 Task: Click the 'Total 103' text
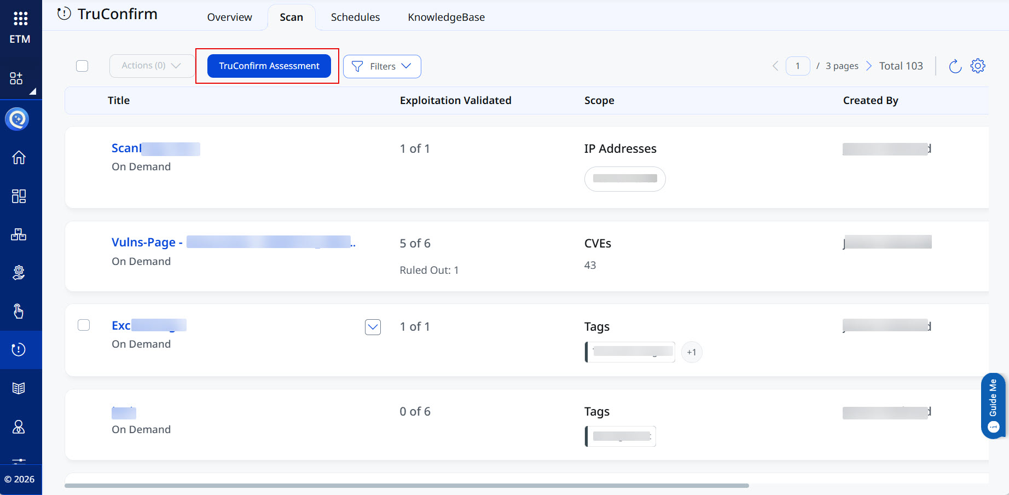[901, 66]
